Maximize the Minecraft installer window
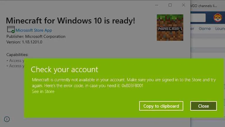 pos(170,5)
